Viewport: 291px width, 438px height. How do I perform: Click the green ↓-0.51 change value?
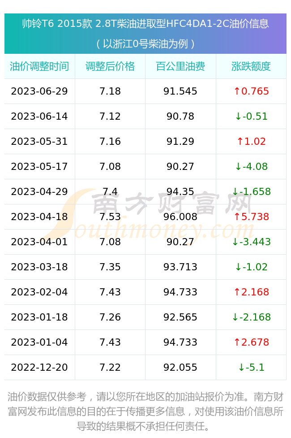tap(251, 116)
